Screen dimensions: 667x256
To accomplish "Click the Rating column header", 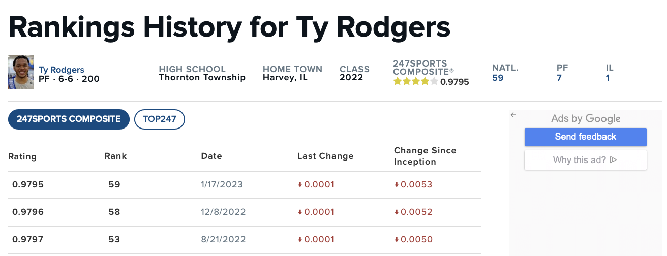I will 22,156.
